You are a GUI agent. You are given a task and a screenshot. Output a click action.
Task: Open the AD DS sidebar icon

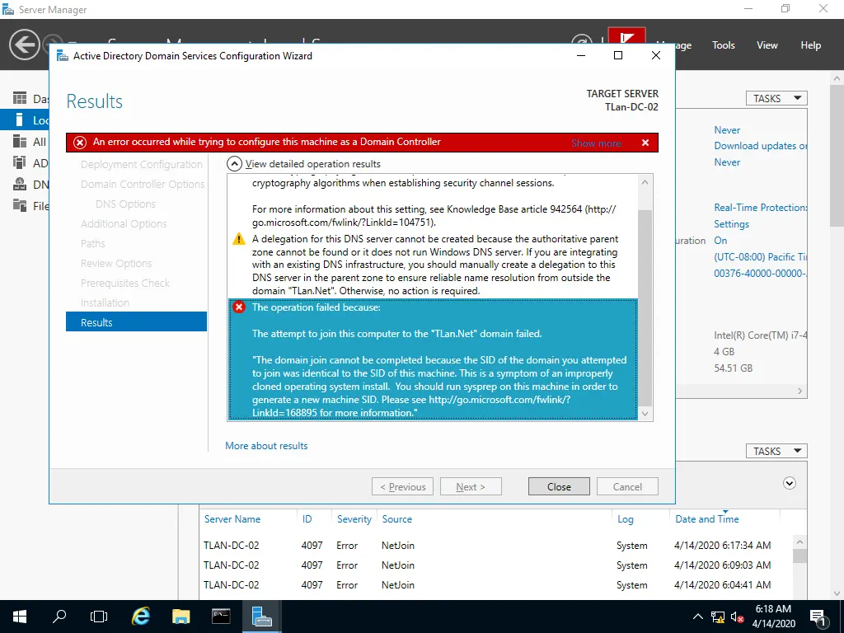coord(20,162)
